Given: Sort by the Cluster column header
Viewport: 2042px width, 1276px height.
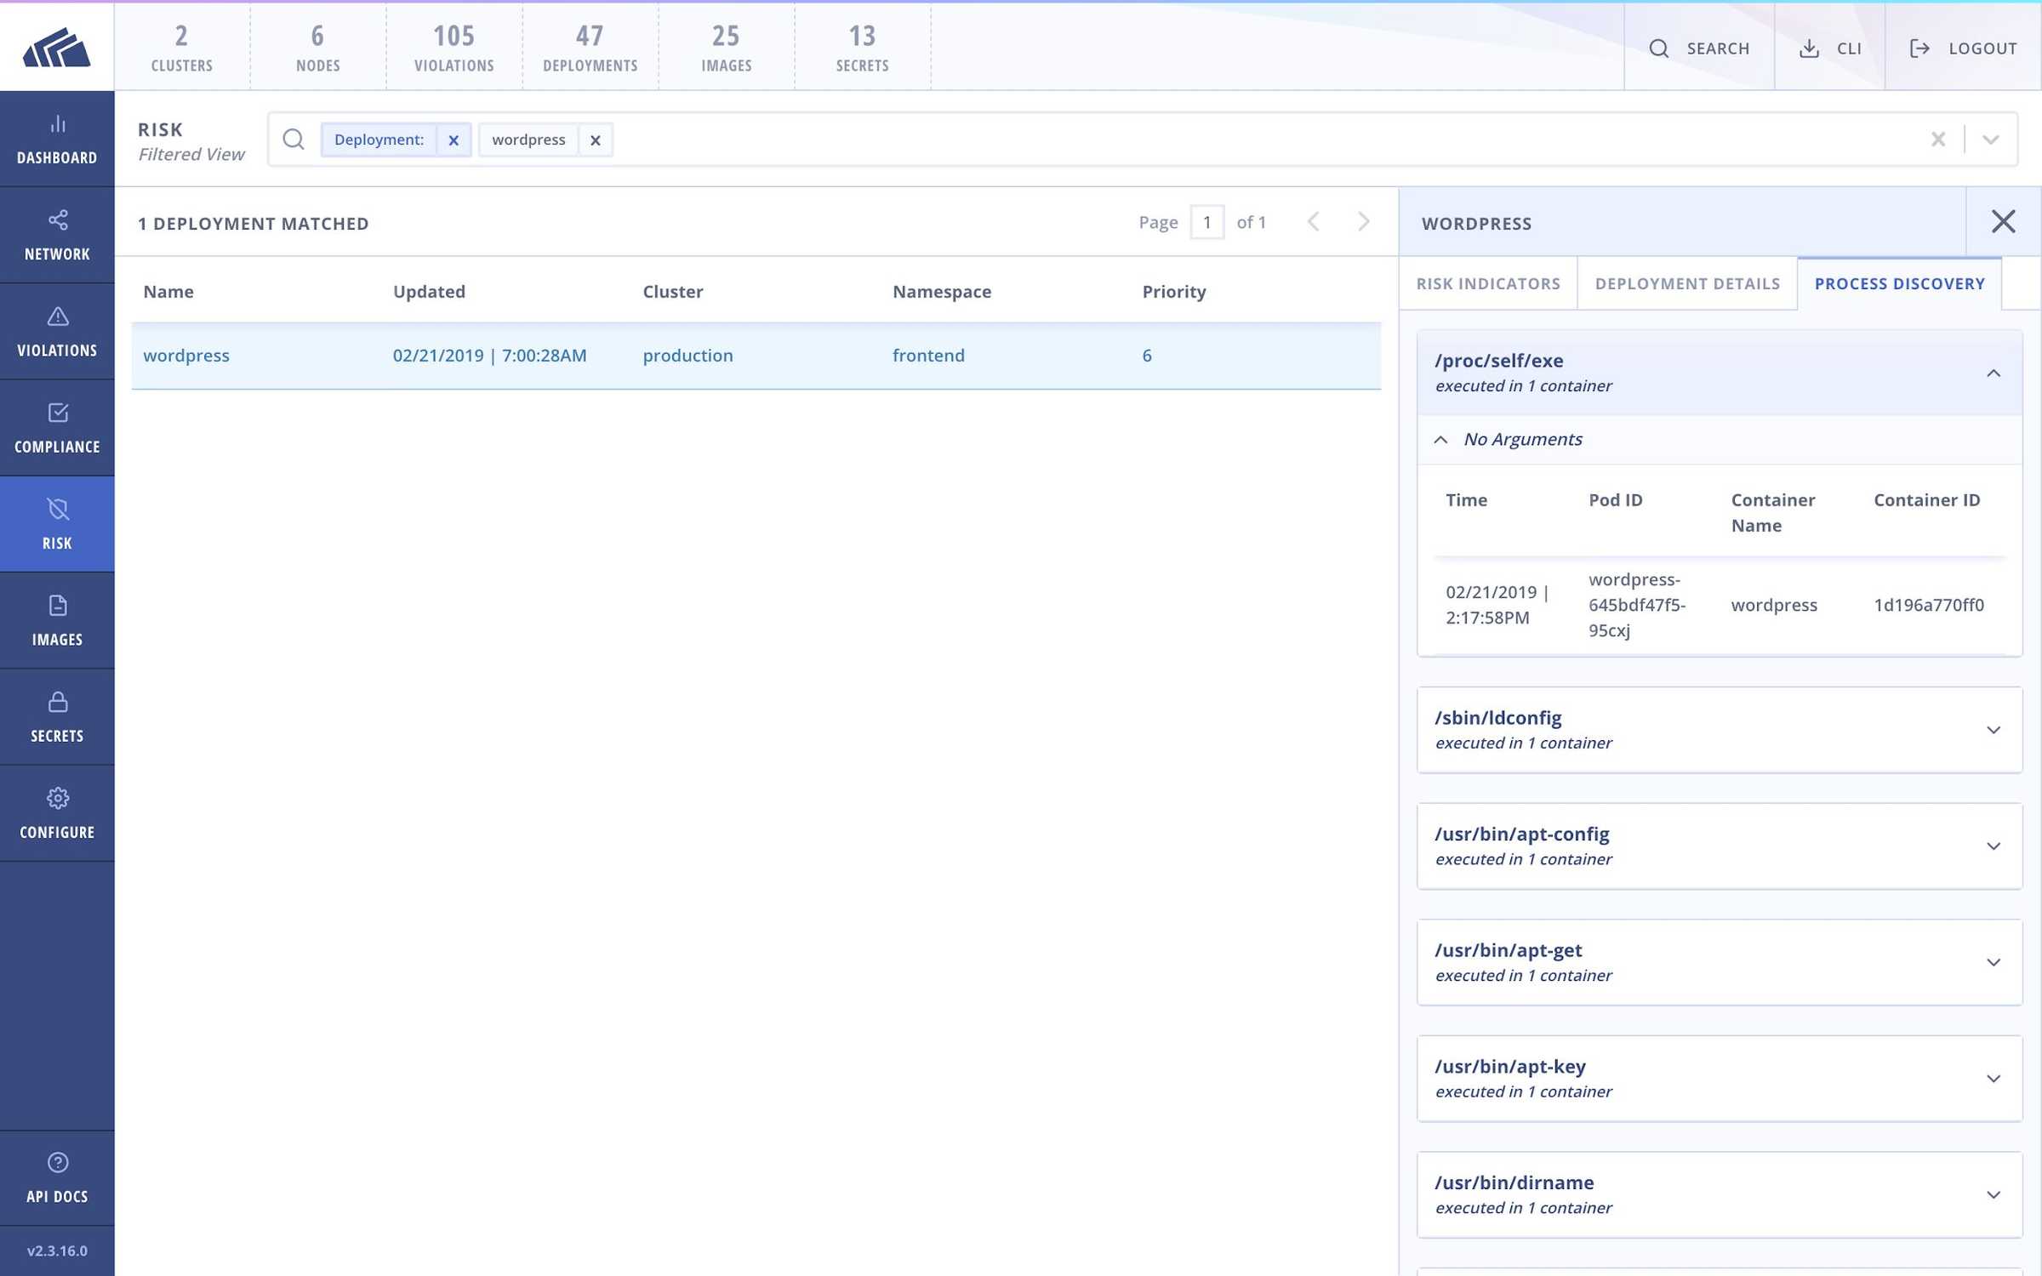Looking at the screenshot, I should (673, 292).
